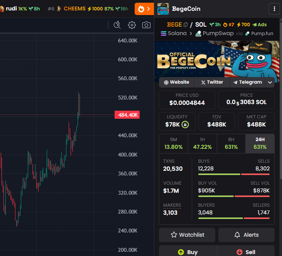The height and width of the screenshot is (256, 282).
Task: Click the PRICE USD $0.0004844 box
Action: pos(187,100)
